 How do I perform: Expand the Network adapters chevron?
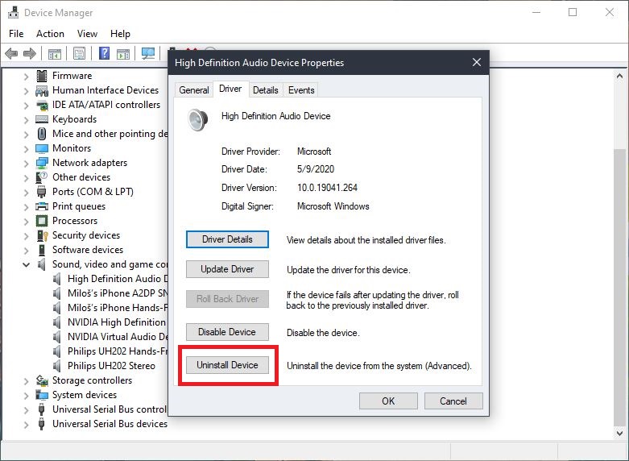point(26,163)
